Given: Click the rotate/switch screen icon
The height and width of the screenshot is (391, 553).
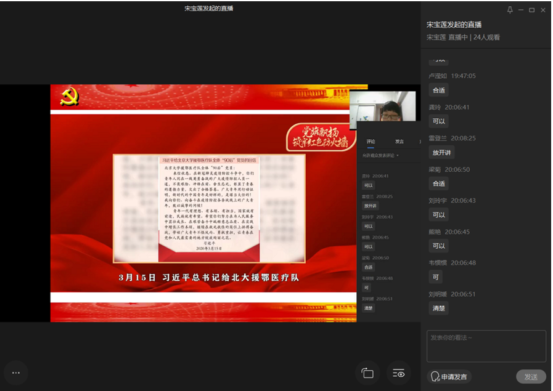Looking at the screenshot, I should tap(367, 373).
